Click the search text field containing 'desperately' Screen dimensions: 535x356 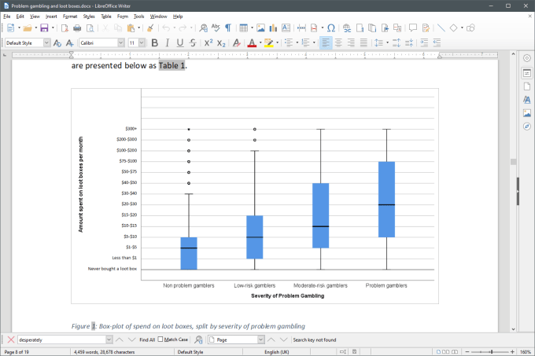pos(59,339)
